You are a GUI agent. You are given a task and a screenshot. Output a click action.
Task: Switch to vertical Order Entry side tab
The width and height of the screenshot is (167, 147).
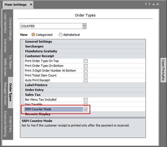point(10,124)
